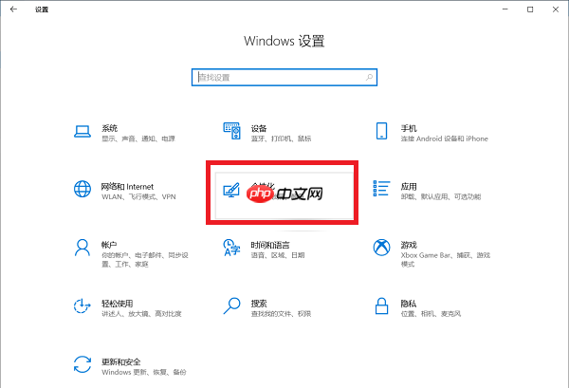
Task: Maximize the 设置 window
Action: (530, 9)
